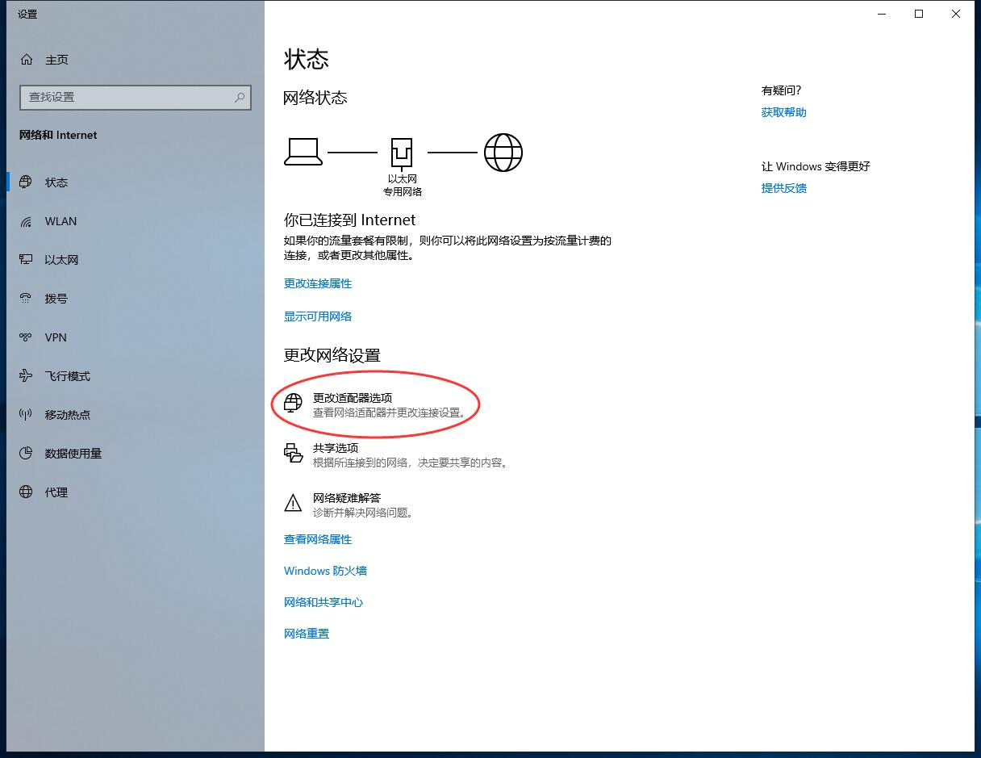Click the search magnifier icon in 查找设置

coord(240,97)
